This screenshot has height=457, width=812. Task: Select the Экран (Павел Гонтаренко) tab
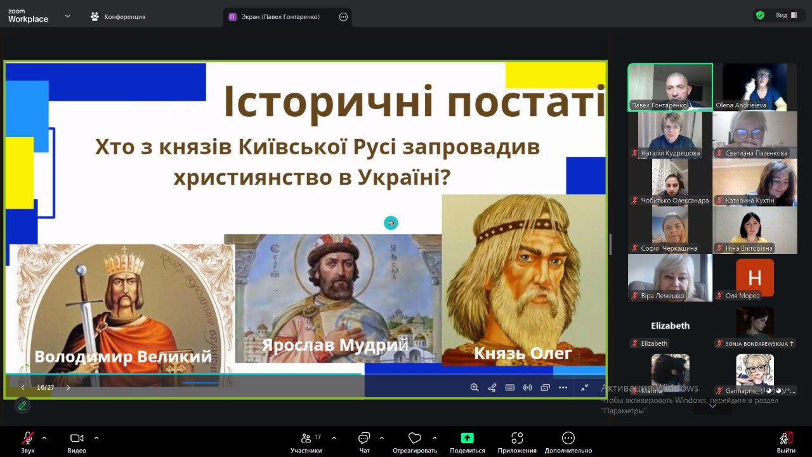[280, 17]
